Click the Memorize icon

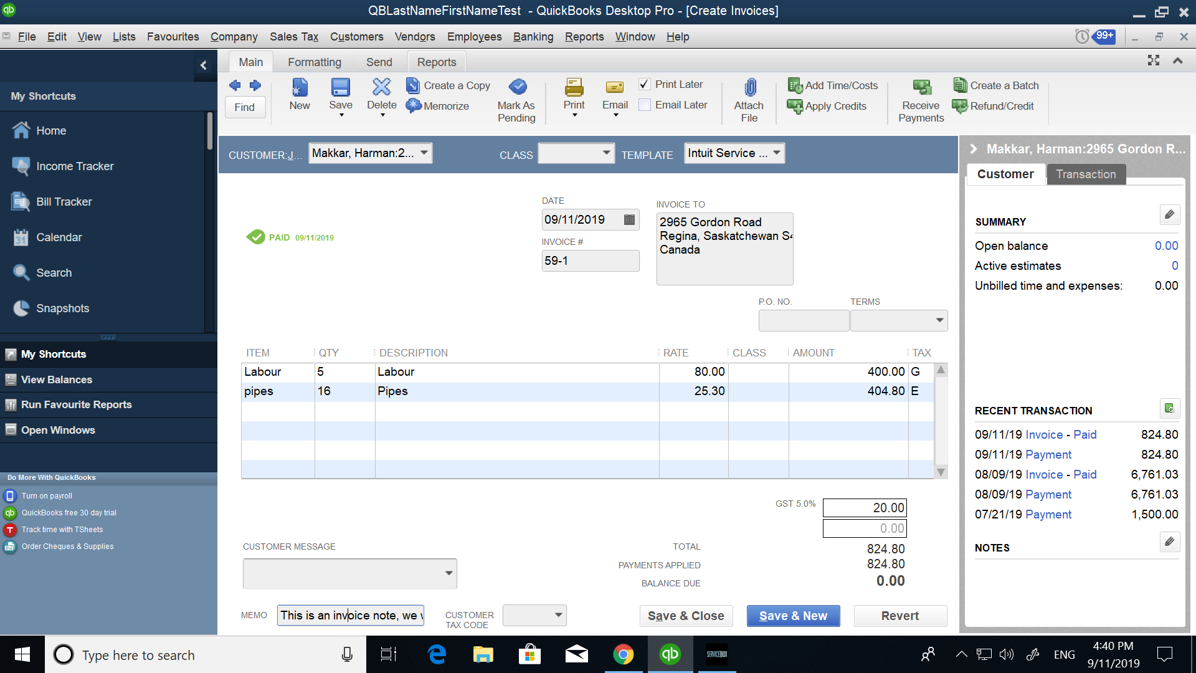pyautogui.click(x=414, y=106)
